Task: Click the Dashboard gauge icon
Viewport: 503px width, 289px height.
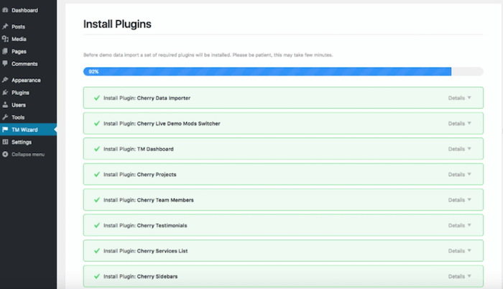Action: [x=5, y=10]
